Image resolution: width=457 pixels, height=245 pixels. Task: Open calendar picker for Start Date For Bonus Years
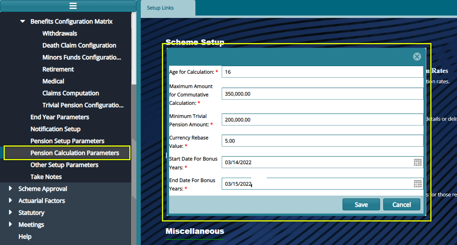point(418,162)
